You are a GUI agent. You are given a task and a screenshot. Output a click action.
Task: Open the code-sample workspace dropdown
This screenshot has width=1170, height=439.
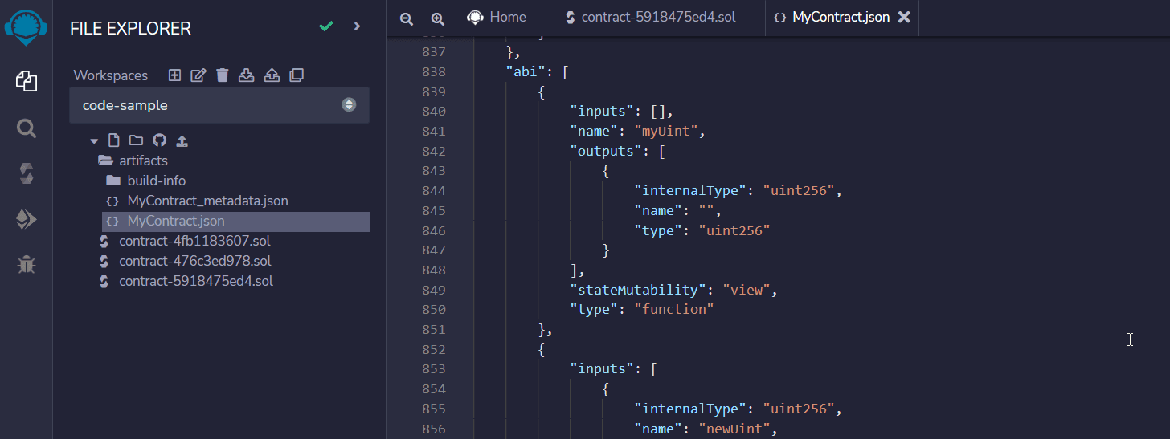click(x=219, y=105)
